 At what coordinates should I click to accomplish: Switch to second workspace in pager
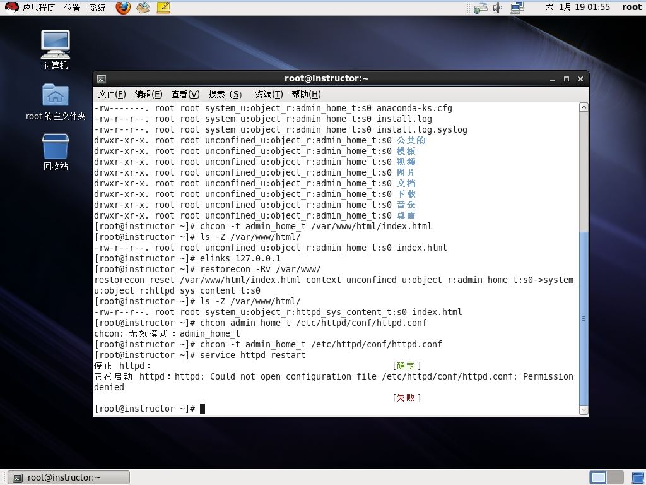(615, 477)
